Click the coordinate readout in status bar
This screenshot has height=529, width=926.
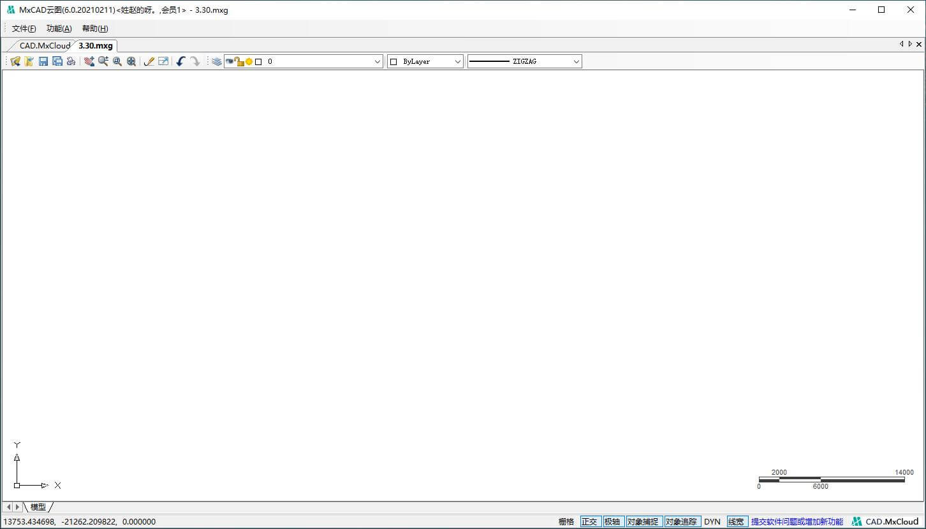point(80,521)
